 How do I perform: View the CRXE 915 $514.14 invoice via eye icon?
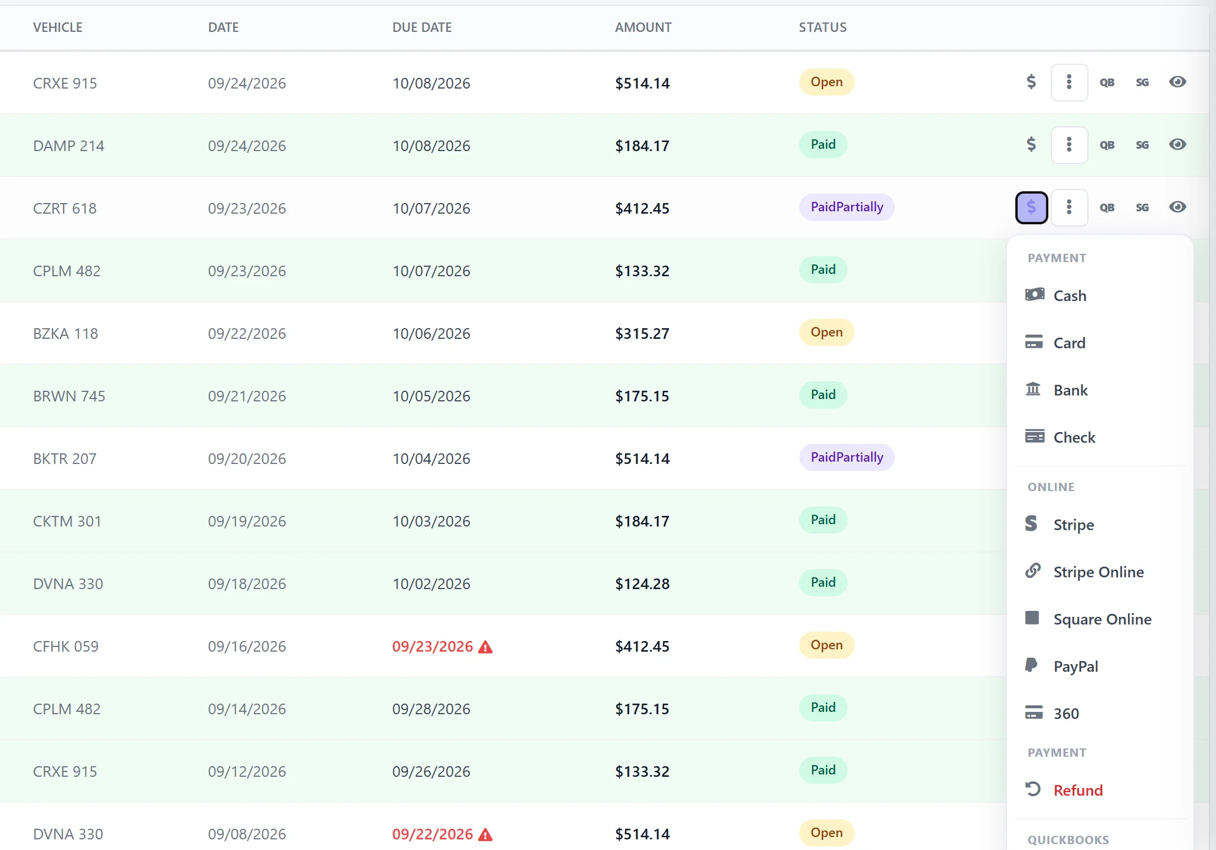click(x=1178, y=82)
